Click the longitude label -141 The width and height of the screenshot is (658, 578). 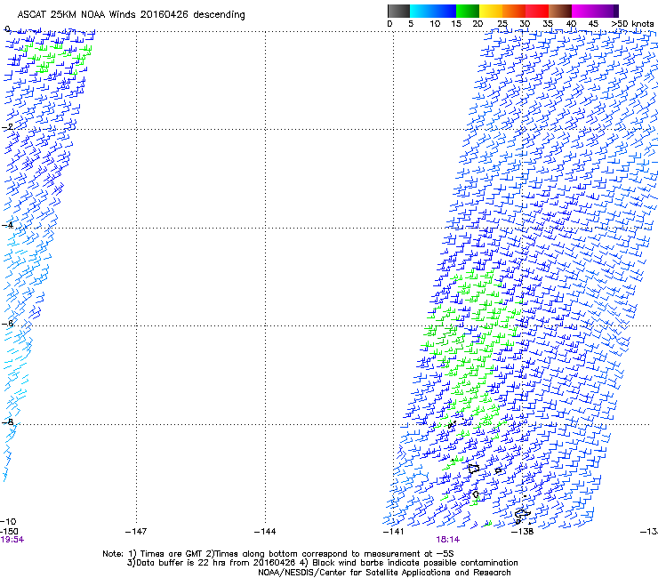394,532
